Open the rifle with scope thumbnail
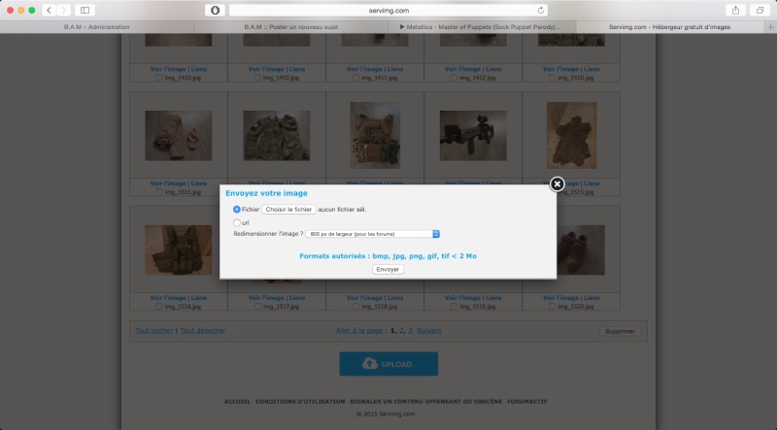This screenshot has width=777, height=430. [x=473, y=135]
